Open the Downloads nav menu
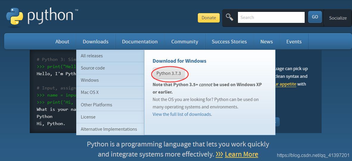Image resolution: width=352 pixels, height=161 pixels. click(96, 42)
